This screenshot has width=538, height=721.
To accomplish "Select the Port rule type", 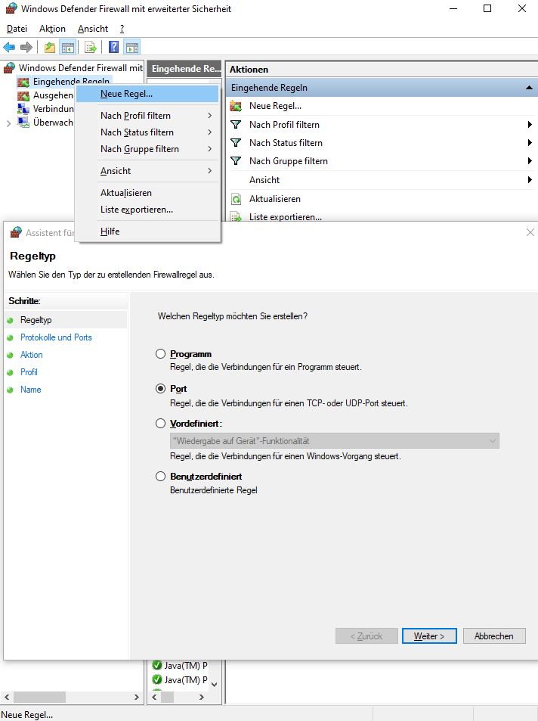I will point(160,389).
